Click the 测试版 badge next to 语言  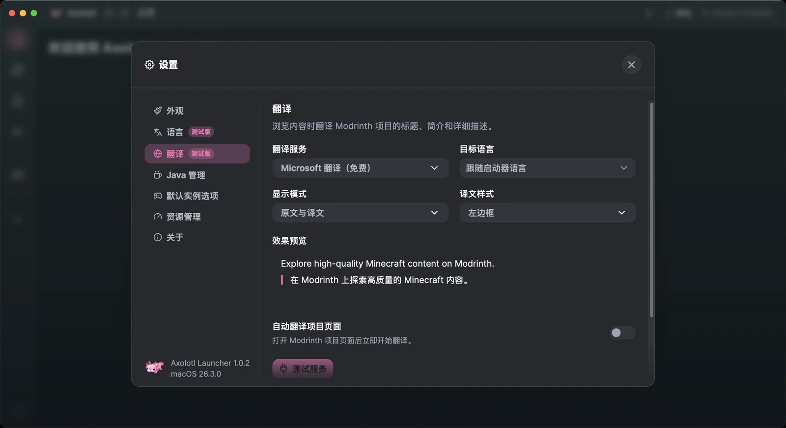pyautogui.click(x=201, y=132)
